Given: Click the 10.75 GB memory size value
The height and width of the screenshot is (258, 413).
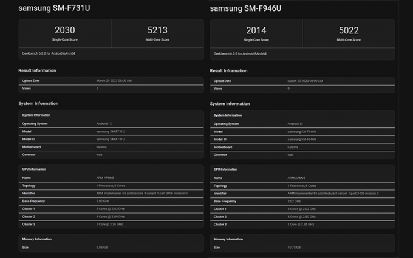Looking at the screenshot, I should [x=294, y=248].
